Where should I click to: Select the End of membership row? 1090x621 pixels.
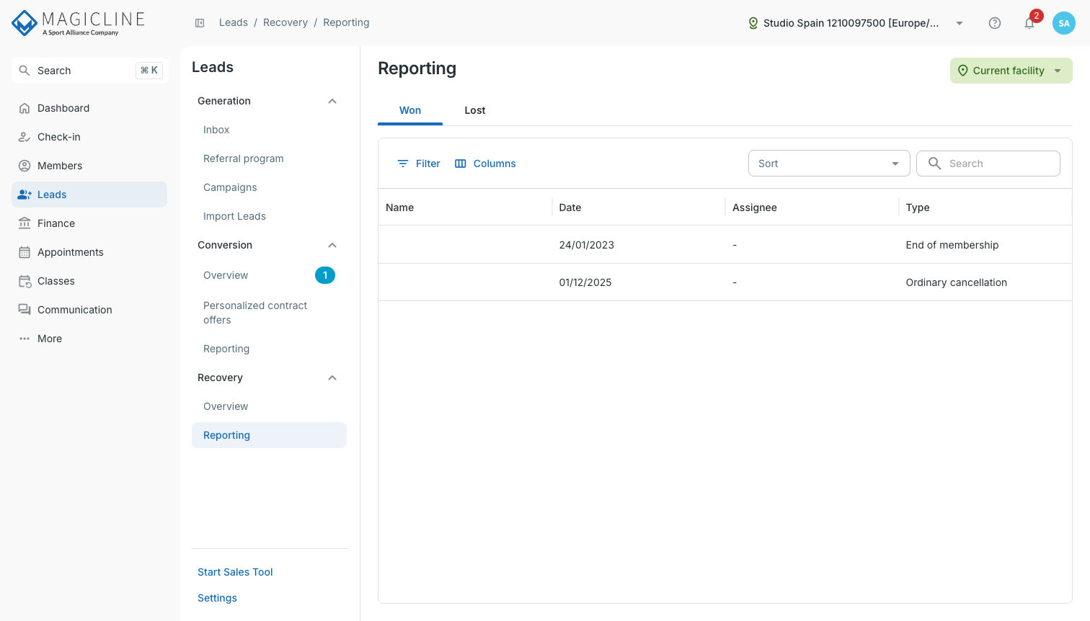click(725, 245)
